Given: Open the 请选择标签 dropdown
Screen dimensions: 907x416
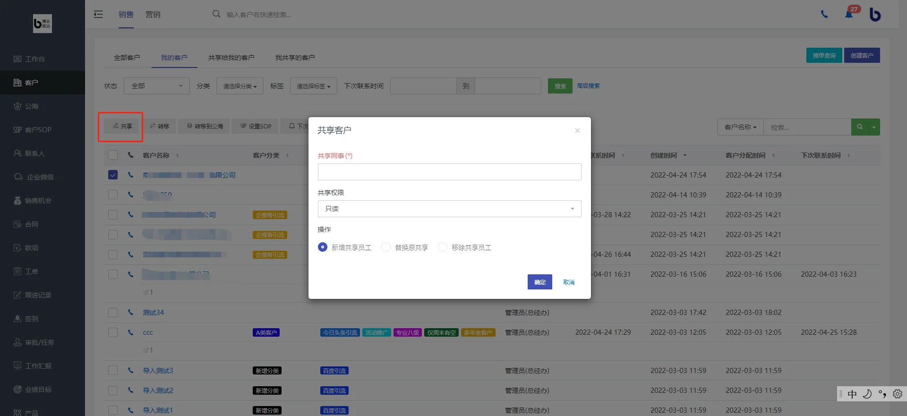Looking at the screenshot, I should point(314,86).
